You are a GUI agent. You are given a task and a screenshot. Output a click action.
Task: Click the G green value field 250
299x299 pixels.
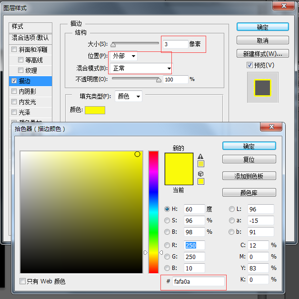point(194,257)
